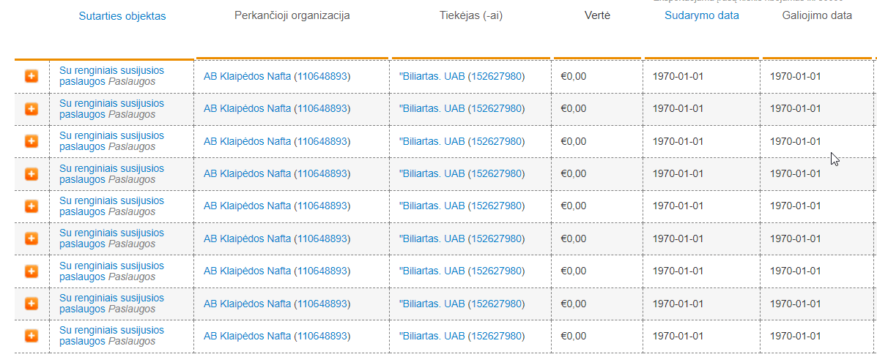Expand the first table row plus icon

click(32, 76)
